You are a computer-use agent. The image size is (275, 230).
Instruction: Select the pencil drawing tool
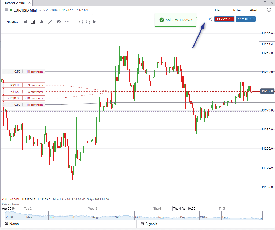tap(50, 22)
